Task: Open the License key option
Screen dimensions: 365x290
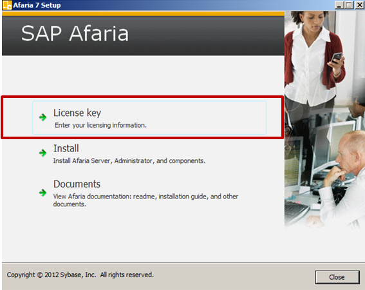Action: click(x=149, y=118)
